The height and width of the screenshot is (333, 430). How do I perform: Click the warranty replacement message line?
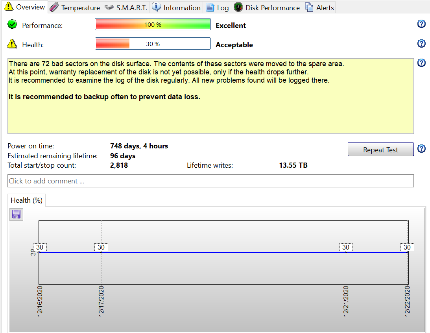159,72
